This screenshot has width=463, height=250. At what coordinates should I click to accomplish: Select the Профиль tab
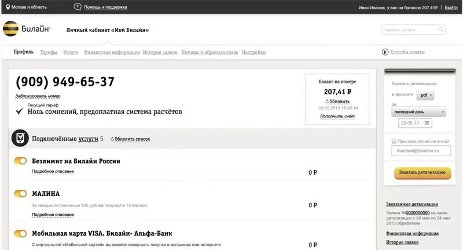(x=23, y=52)
